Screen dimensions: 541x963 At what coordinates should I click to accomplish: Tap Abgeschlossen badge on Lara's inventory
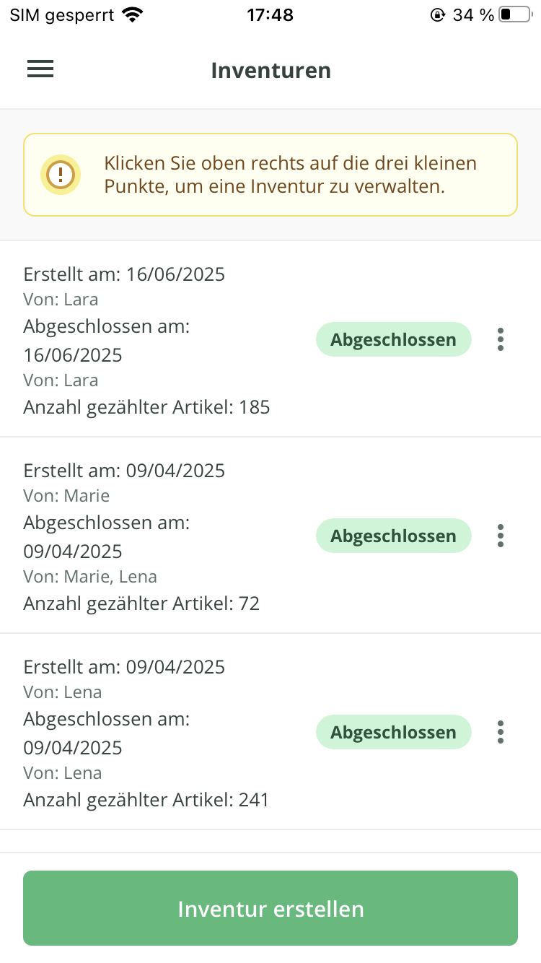point(393,339)
